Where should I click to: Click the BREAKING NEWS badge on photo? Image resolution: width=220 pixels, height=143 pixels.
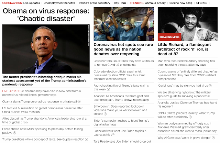169,37
